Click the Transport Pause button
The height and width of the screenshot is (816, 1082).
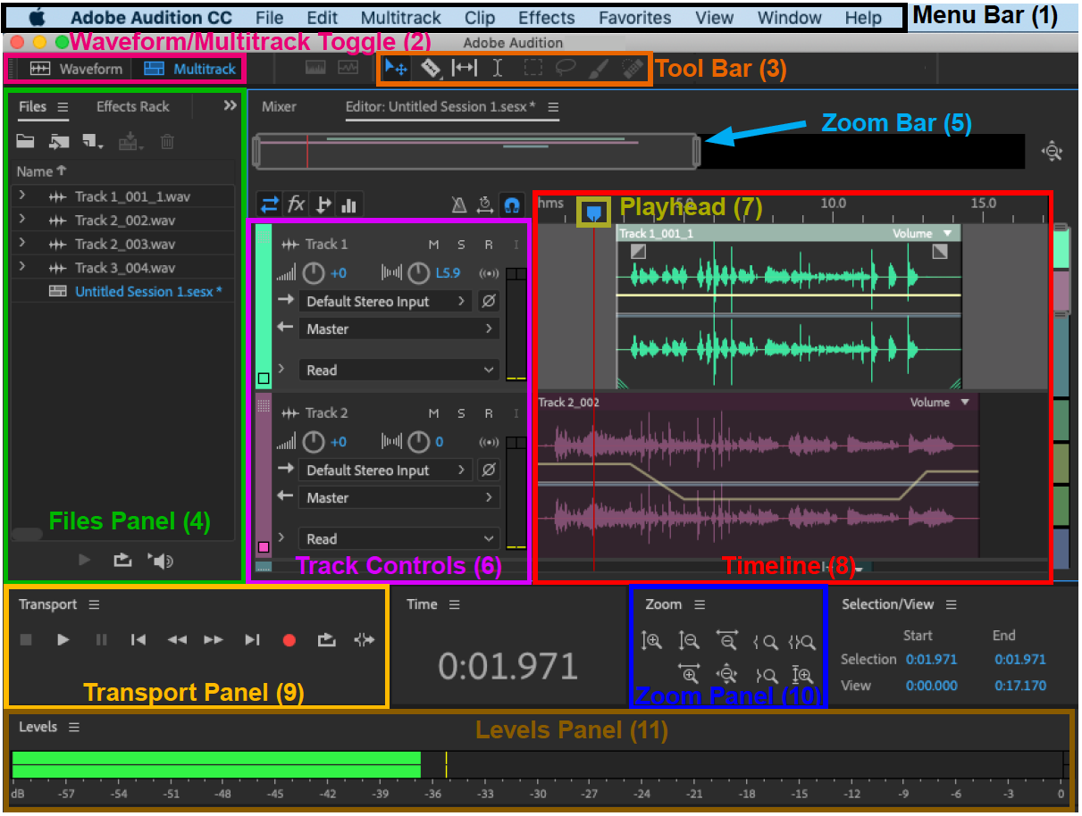101,639
